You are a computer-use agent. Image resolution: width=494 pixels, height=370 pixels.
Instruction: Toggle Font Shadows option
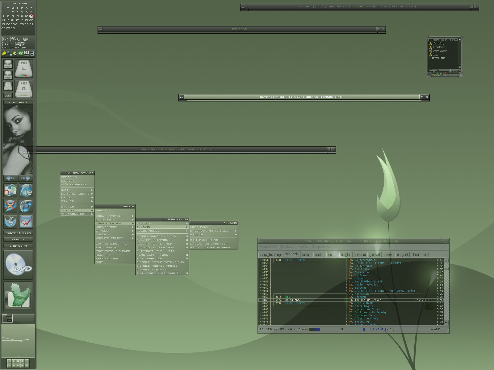click(162, 258)
